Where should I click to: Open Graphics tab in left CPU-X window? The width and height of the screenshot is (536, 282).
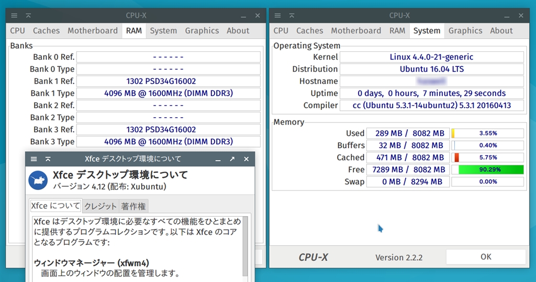tap(202, 31)
